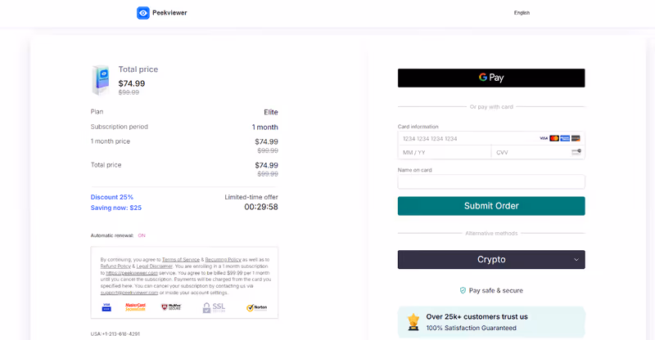Click the MasterCard SecureCode badge
The image size is (655, 340).
tap(135, 308)
